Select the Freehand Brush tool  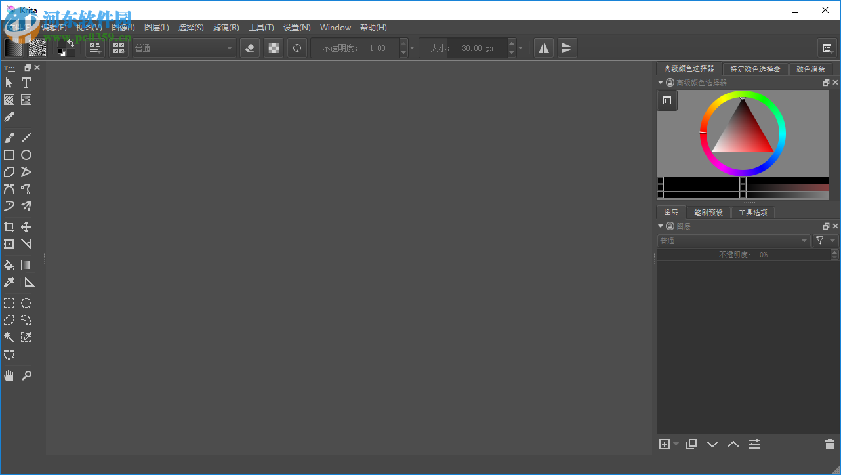click(9, 138)
